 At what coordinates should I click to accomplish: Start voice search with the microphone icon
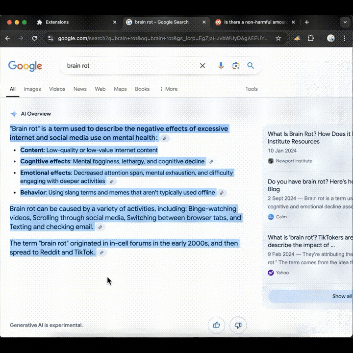point(221,66)
